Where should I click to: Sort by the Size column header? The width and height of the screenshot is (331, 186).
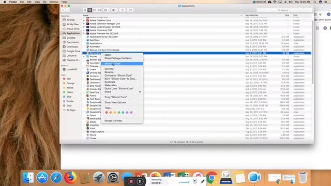pos(287,16)
